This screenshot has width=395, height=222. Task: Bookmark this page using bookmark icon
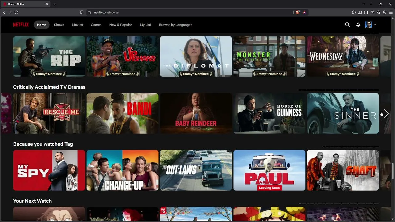81,12
